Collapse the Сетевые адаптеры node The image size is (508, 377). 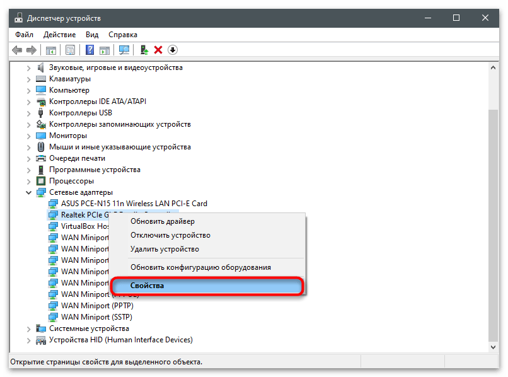click(28, 192)
